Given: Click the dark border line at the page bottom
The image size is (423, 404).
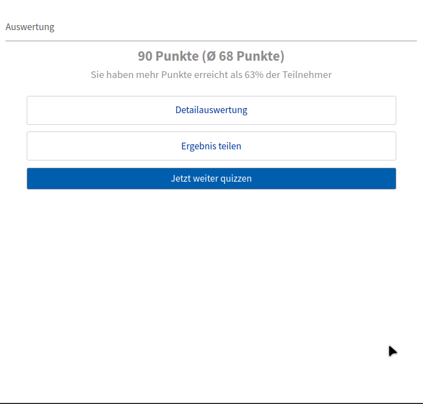Looking at the screenshot, I should click(x=211, y=402).
